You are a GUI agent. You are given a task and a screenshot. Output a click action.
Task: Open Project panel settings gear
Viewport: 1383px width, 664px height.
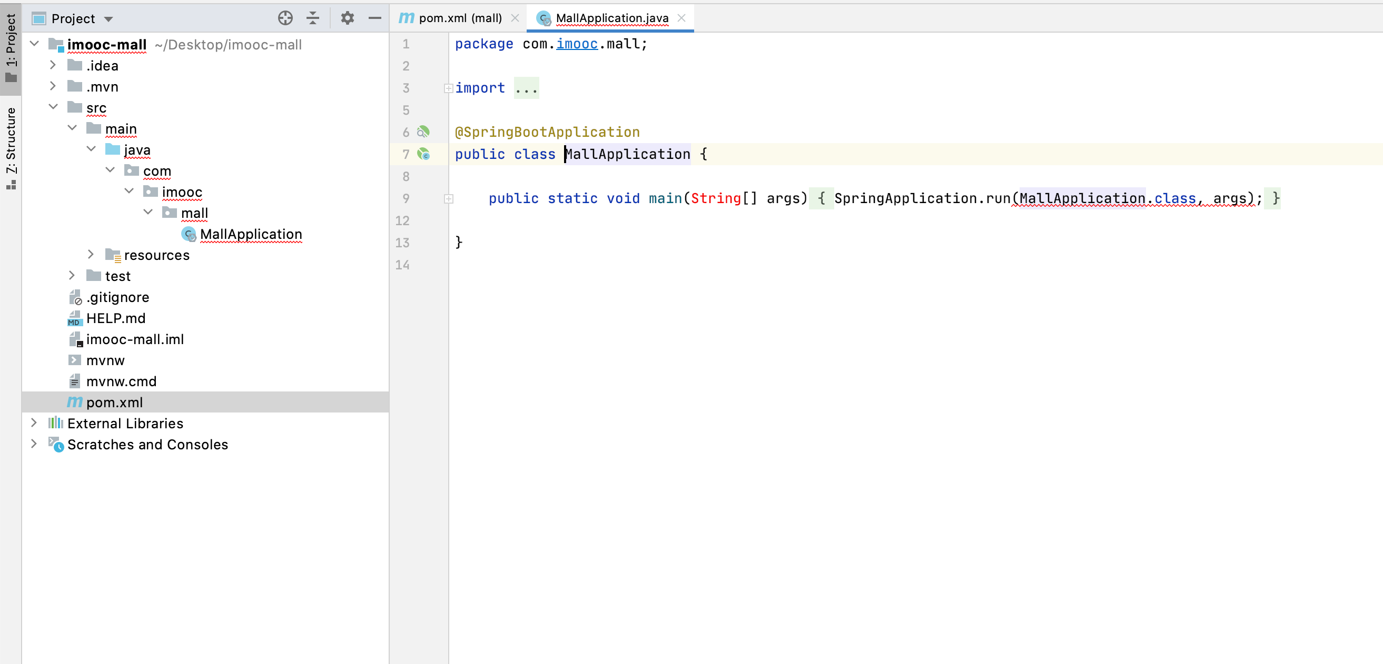[x=348, y=18]
